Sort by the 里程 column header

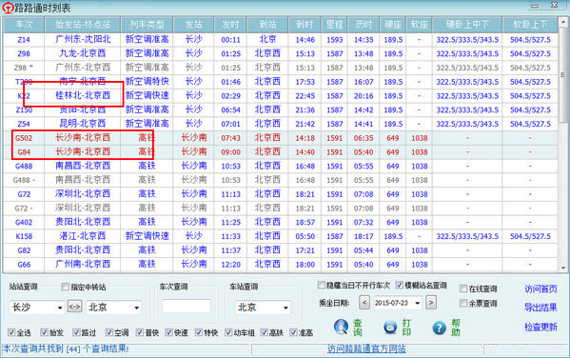[334, 25]
